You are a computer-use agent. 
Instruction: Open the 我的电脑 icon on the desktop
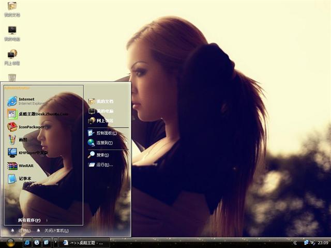coord(12,33)
